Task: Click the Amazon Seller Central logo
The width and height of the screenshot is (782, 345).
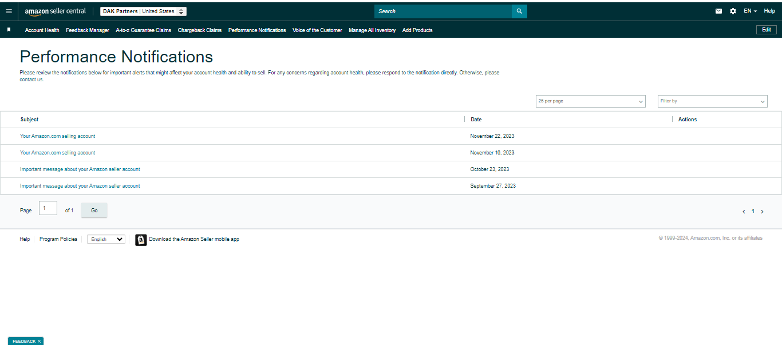Action: (56, 11)
